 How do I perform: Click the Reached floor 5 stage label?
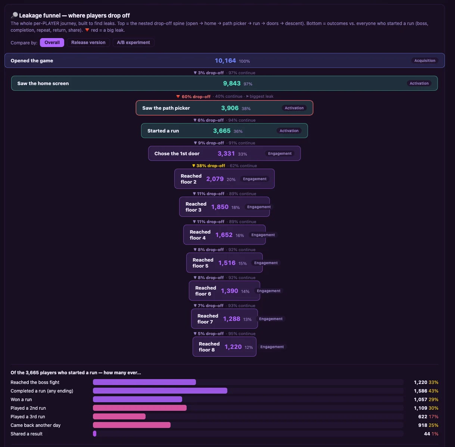[203, 263]
